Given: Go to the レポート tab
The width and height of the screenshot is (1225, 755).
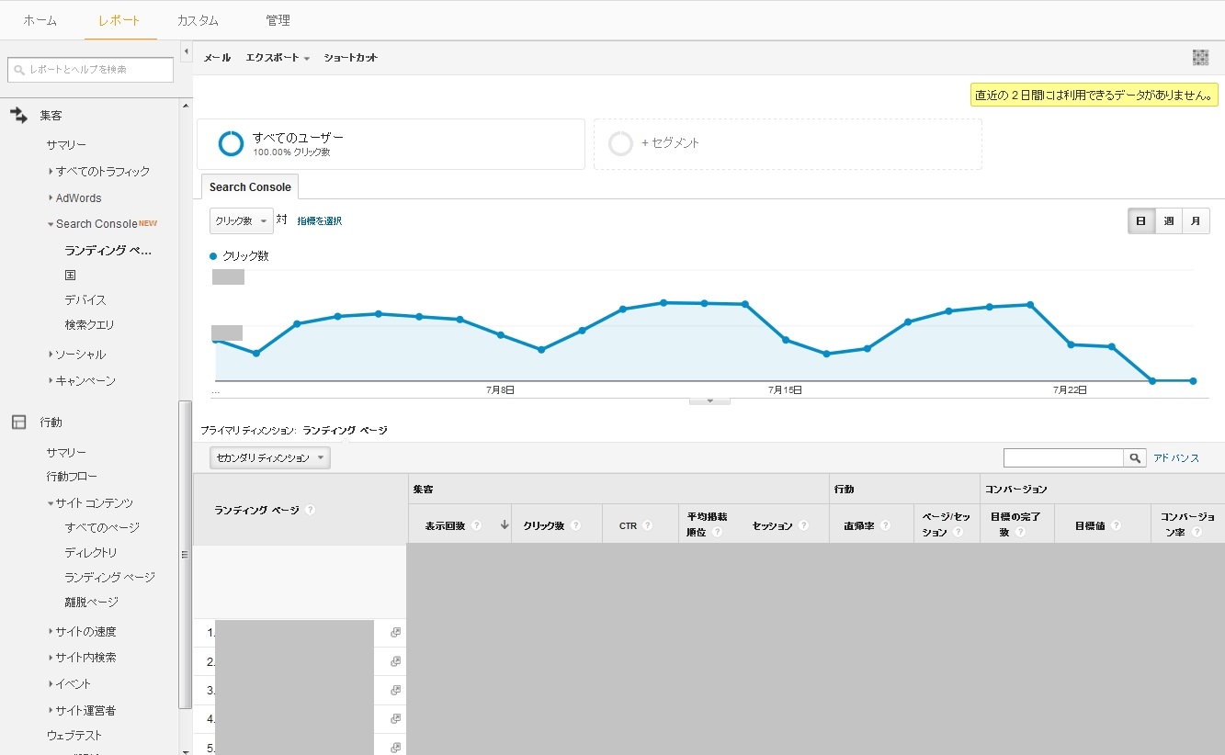Looking at the screenshot, I should coord(119,20).
